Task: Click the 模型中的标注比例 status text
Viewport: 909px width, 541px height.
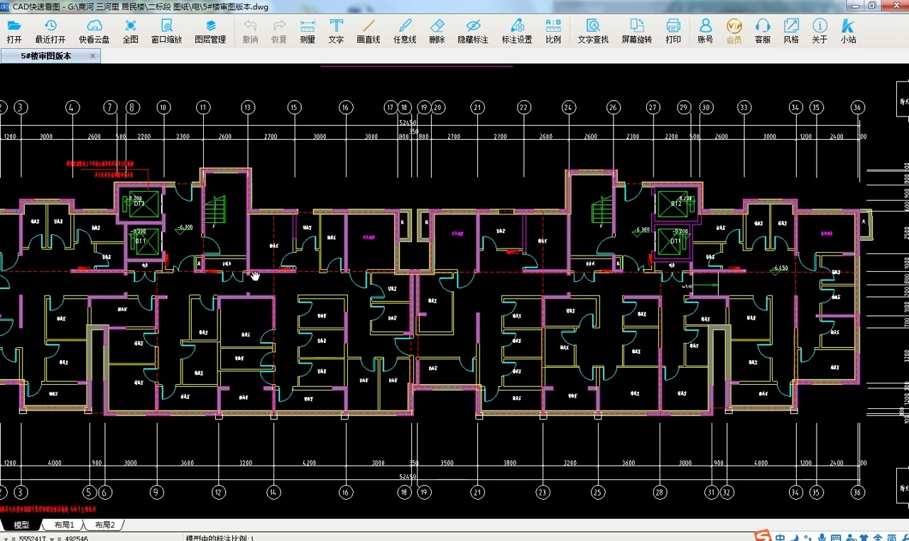Action: [219, 538]
